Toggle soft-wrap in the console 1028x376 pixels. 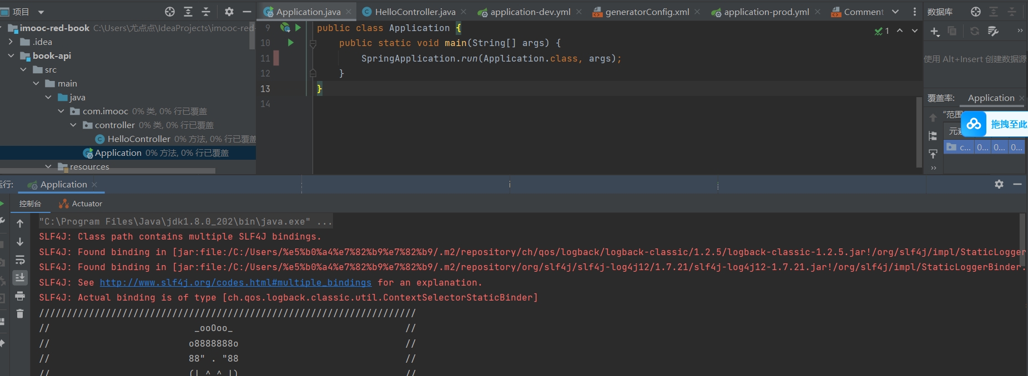coord(20,260)
